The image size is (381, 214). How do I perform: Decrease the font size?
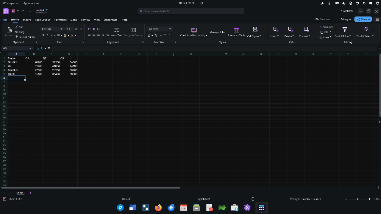[81, 29]
